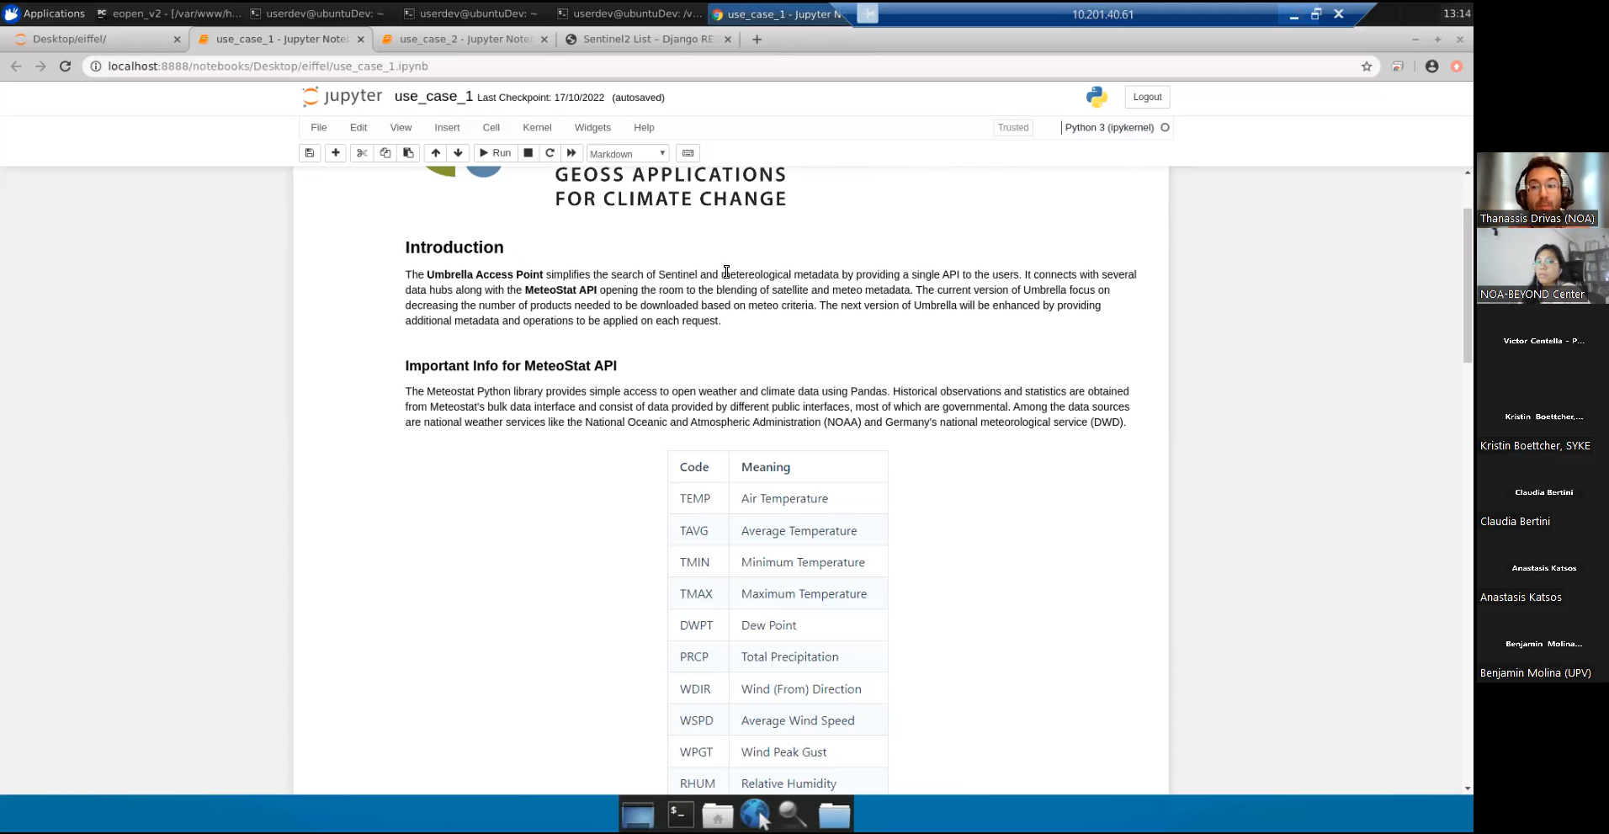Expand the Widgets menu
This screenshot has height=834, width=1609.
pyautogui.click(x=592, y=128)
